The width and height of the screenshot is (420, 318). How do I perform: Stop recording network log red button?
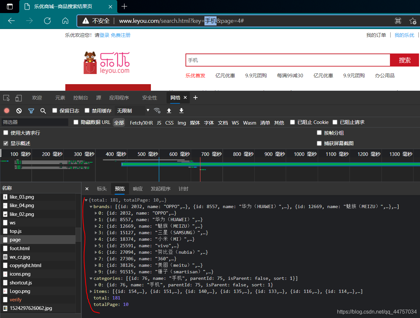[x=7, y=111]
